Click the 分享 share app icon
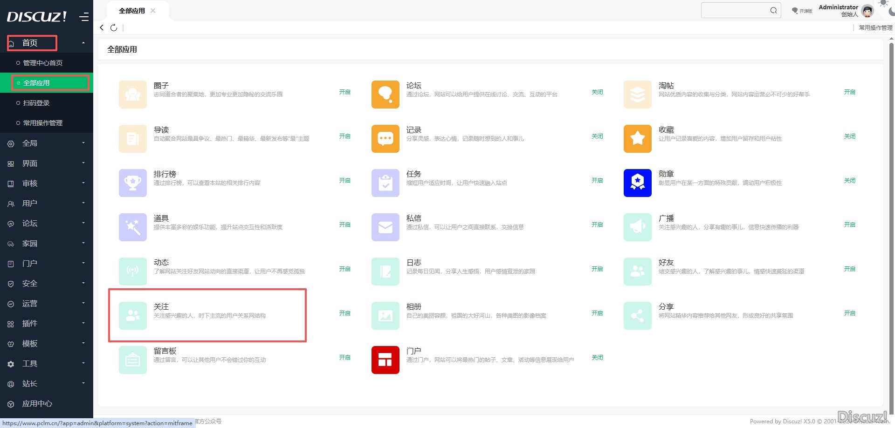This screenshot has width=895, height=428. coord(637,315)
